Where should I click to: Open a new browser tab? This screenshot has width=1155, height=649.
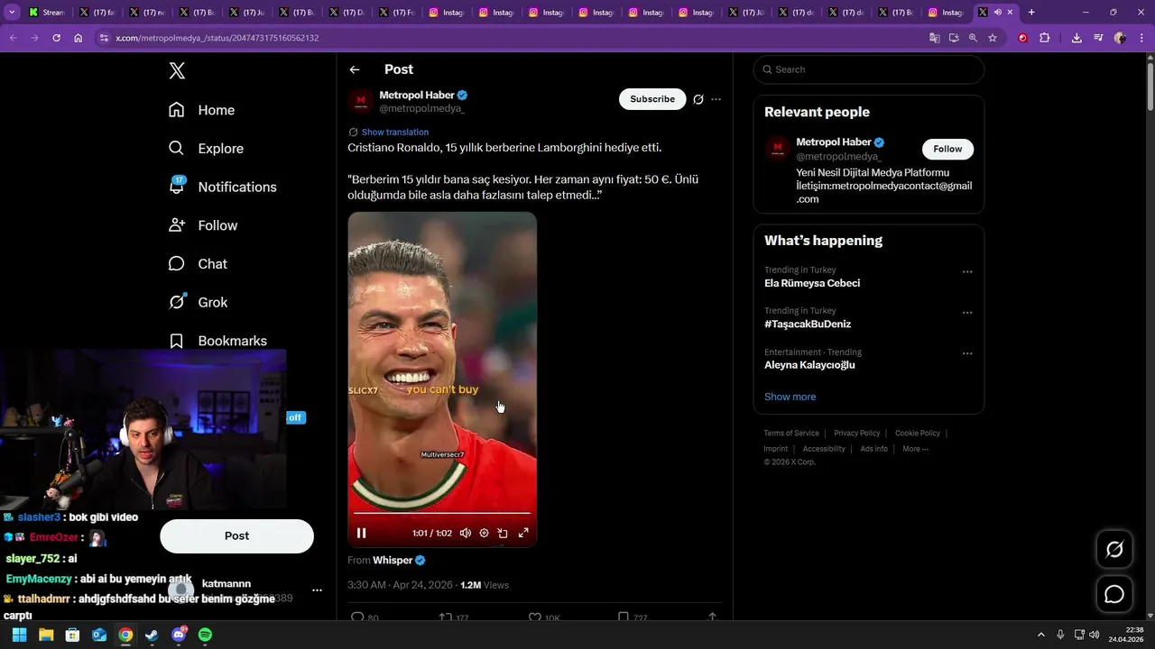click(x=1031, y=13)
